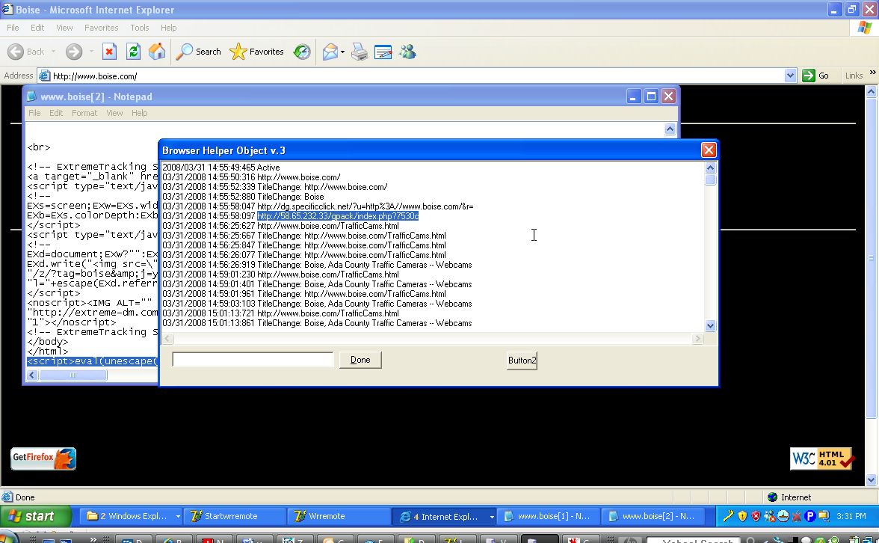The width and height of the screenshot is (879, 543).
Task: Open the IE File menu
Action: coord(13,28)
